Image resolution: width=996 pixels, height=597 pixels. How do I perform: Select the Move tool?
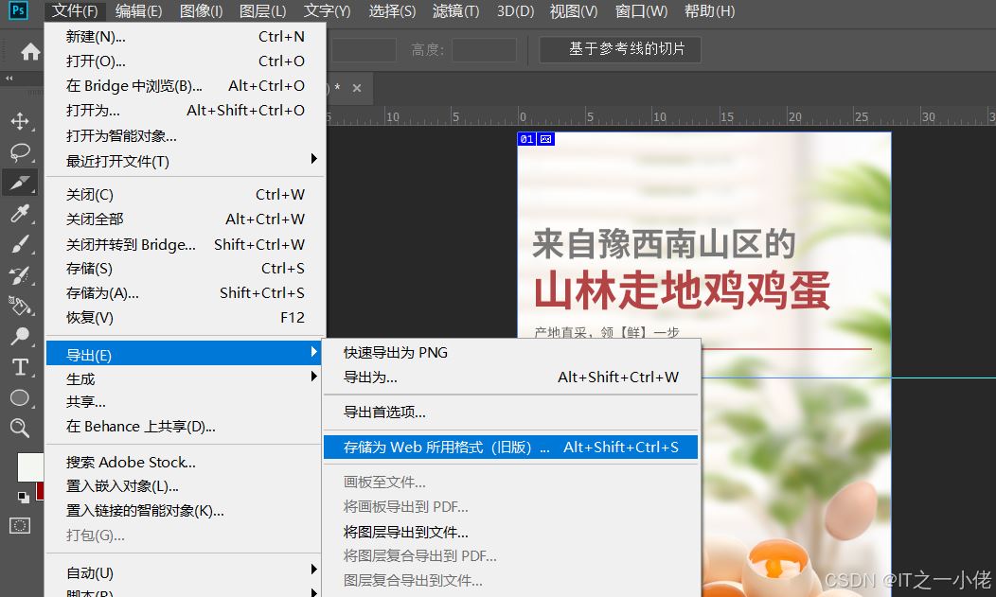[20, 122]
